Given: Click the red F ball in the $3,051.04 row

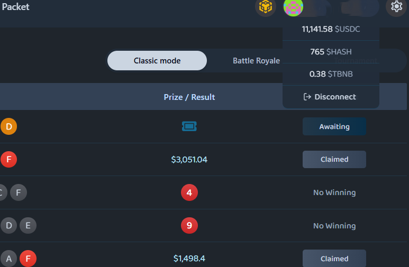Looking at the screenshot, I should tap(8, 159).
